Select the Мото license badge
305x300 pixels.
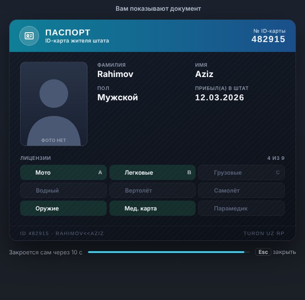coord(63,172)
